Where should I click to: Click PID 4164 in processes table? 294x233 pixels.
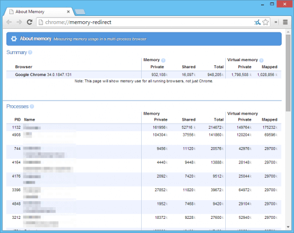click(x=16, y=162)
